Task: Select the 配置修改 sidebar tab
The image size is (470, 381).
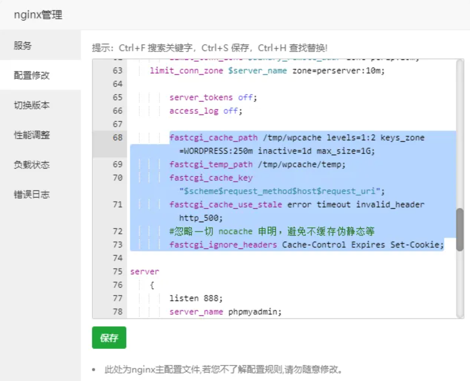Action: (x=32, y=75)
